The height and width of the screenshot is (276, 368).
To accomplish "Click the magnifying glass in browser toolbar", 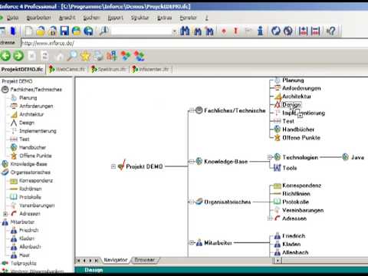I will point(72,56).
